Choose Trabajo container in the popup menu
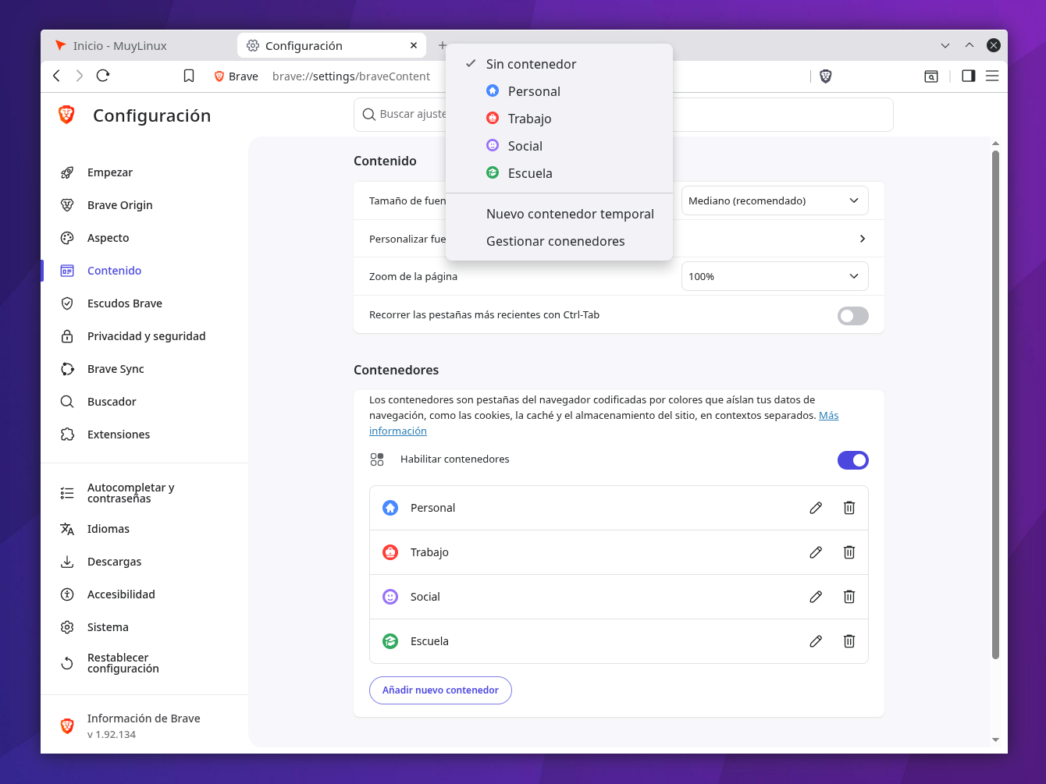The height and width of the screenshot is (784, 1046). 559,119
